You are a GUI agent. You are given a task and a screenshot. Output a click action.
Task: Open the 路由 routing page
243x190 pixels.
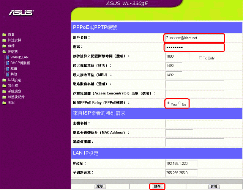[x=14, y=68]
